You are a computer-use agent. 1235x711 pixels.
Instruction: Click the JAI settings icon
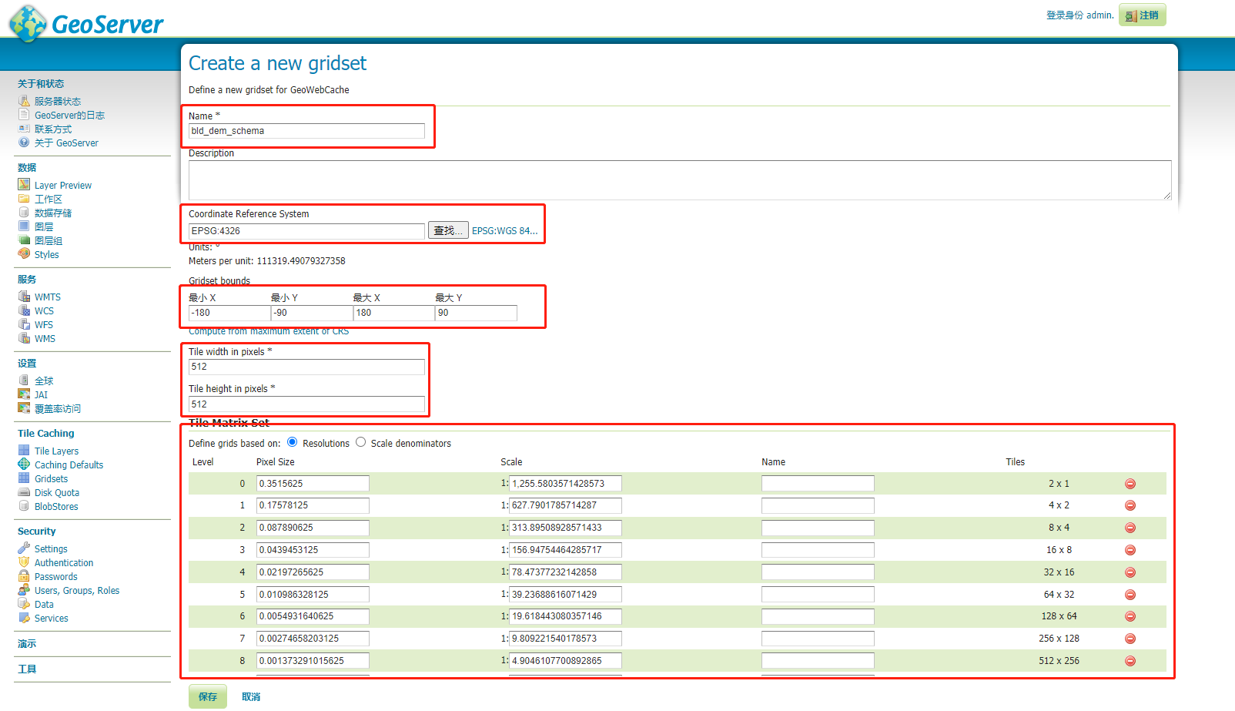coord(24,394)
